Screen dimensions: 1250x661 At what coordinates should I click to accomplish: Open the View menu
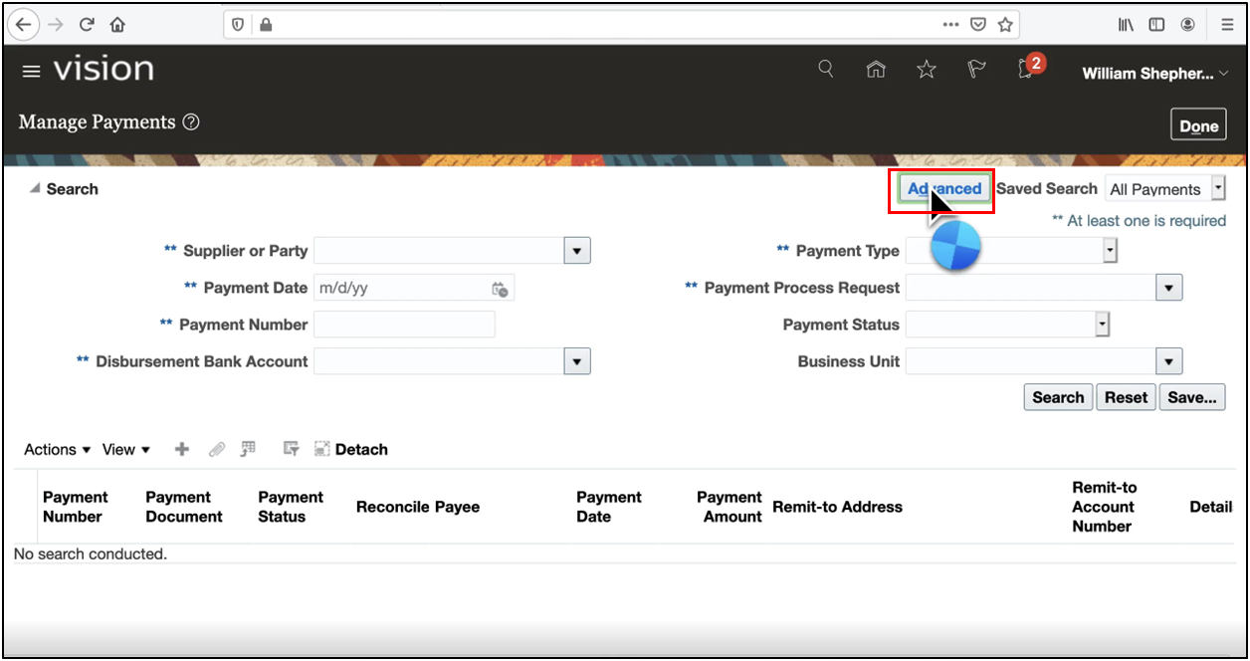tap(125, 450)
